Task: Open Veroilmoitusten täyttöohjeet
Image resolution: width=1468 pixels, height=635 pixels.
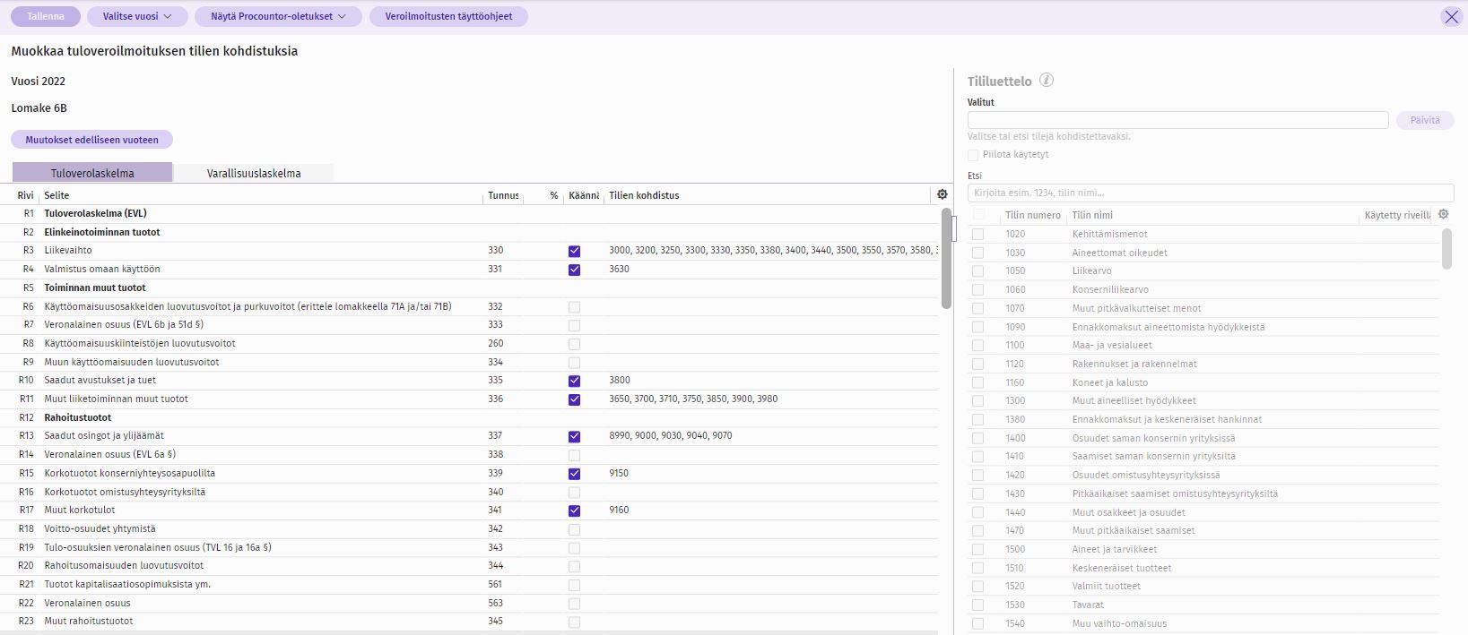Action: 448,16
